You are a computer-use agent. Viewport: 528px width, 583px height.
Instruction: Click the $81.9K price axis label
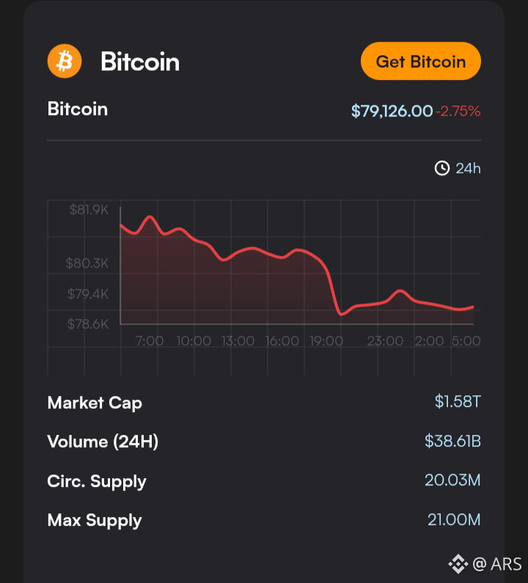[89, 210]
